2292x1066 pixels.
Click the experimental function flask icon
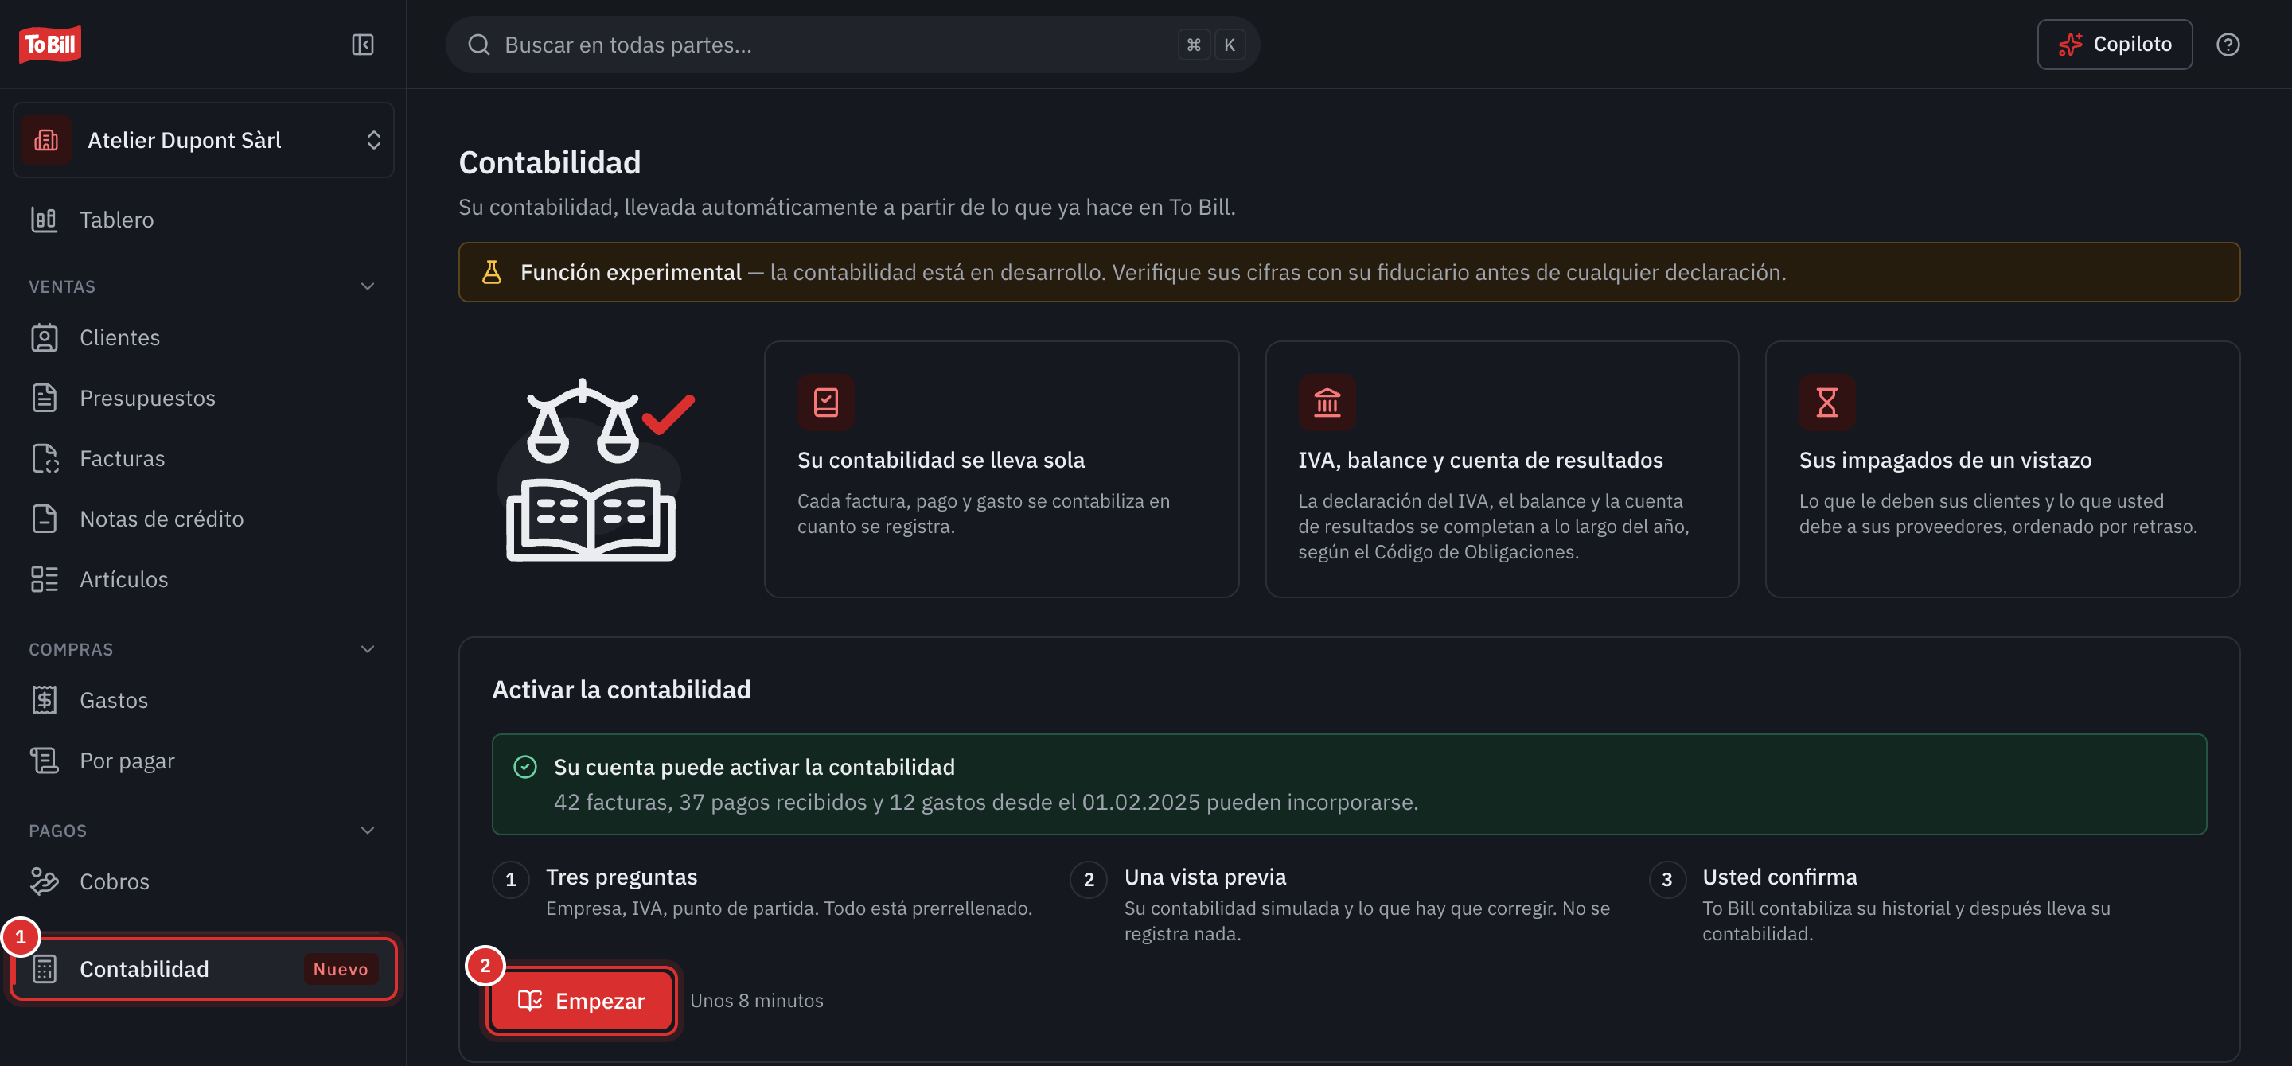pos(491,272)
